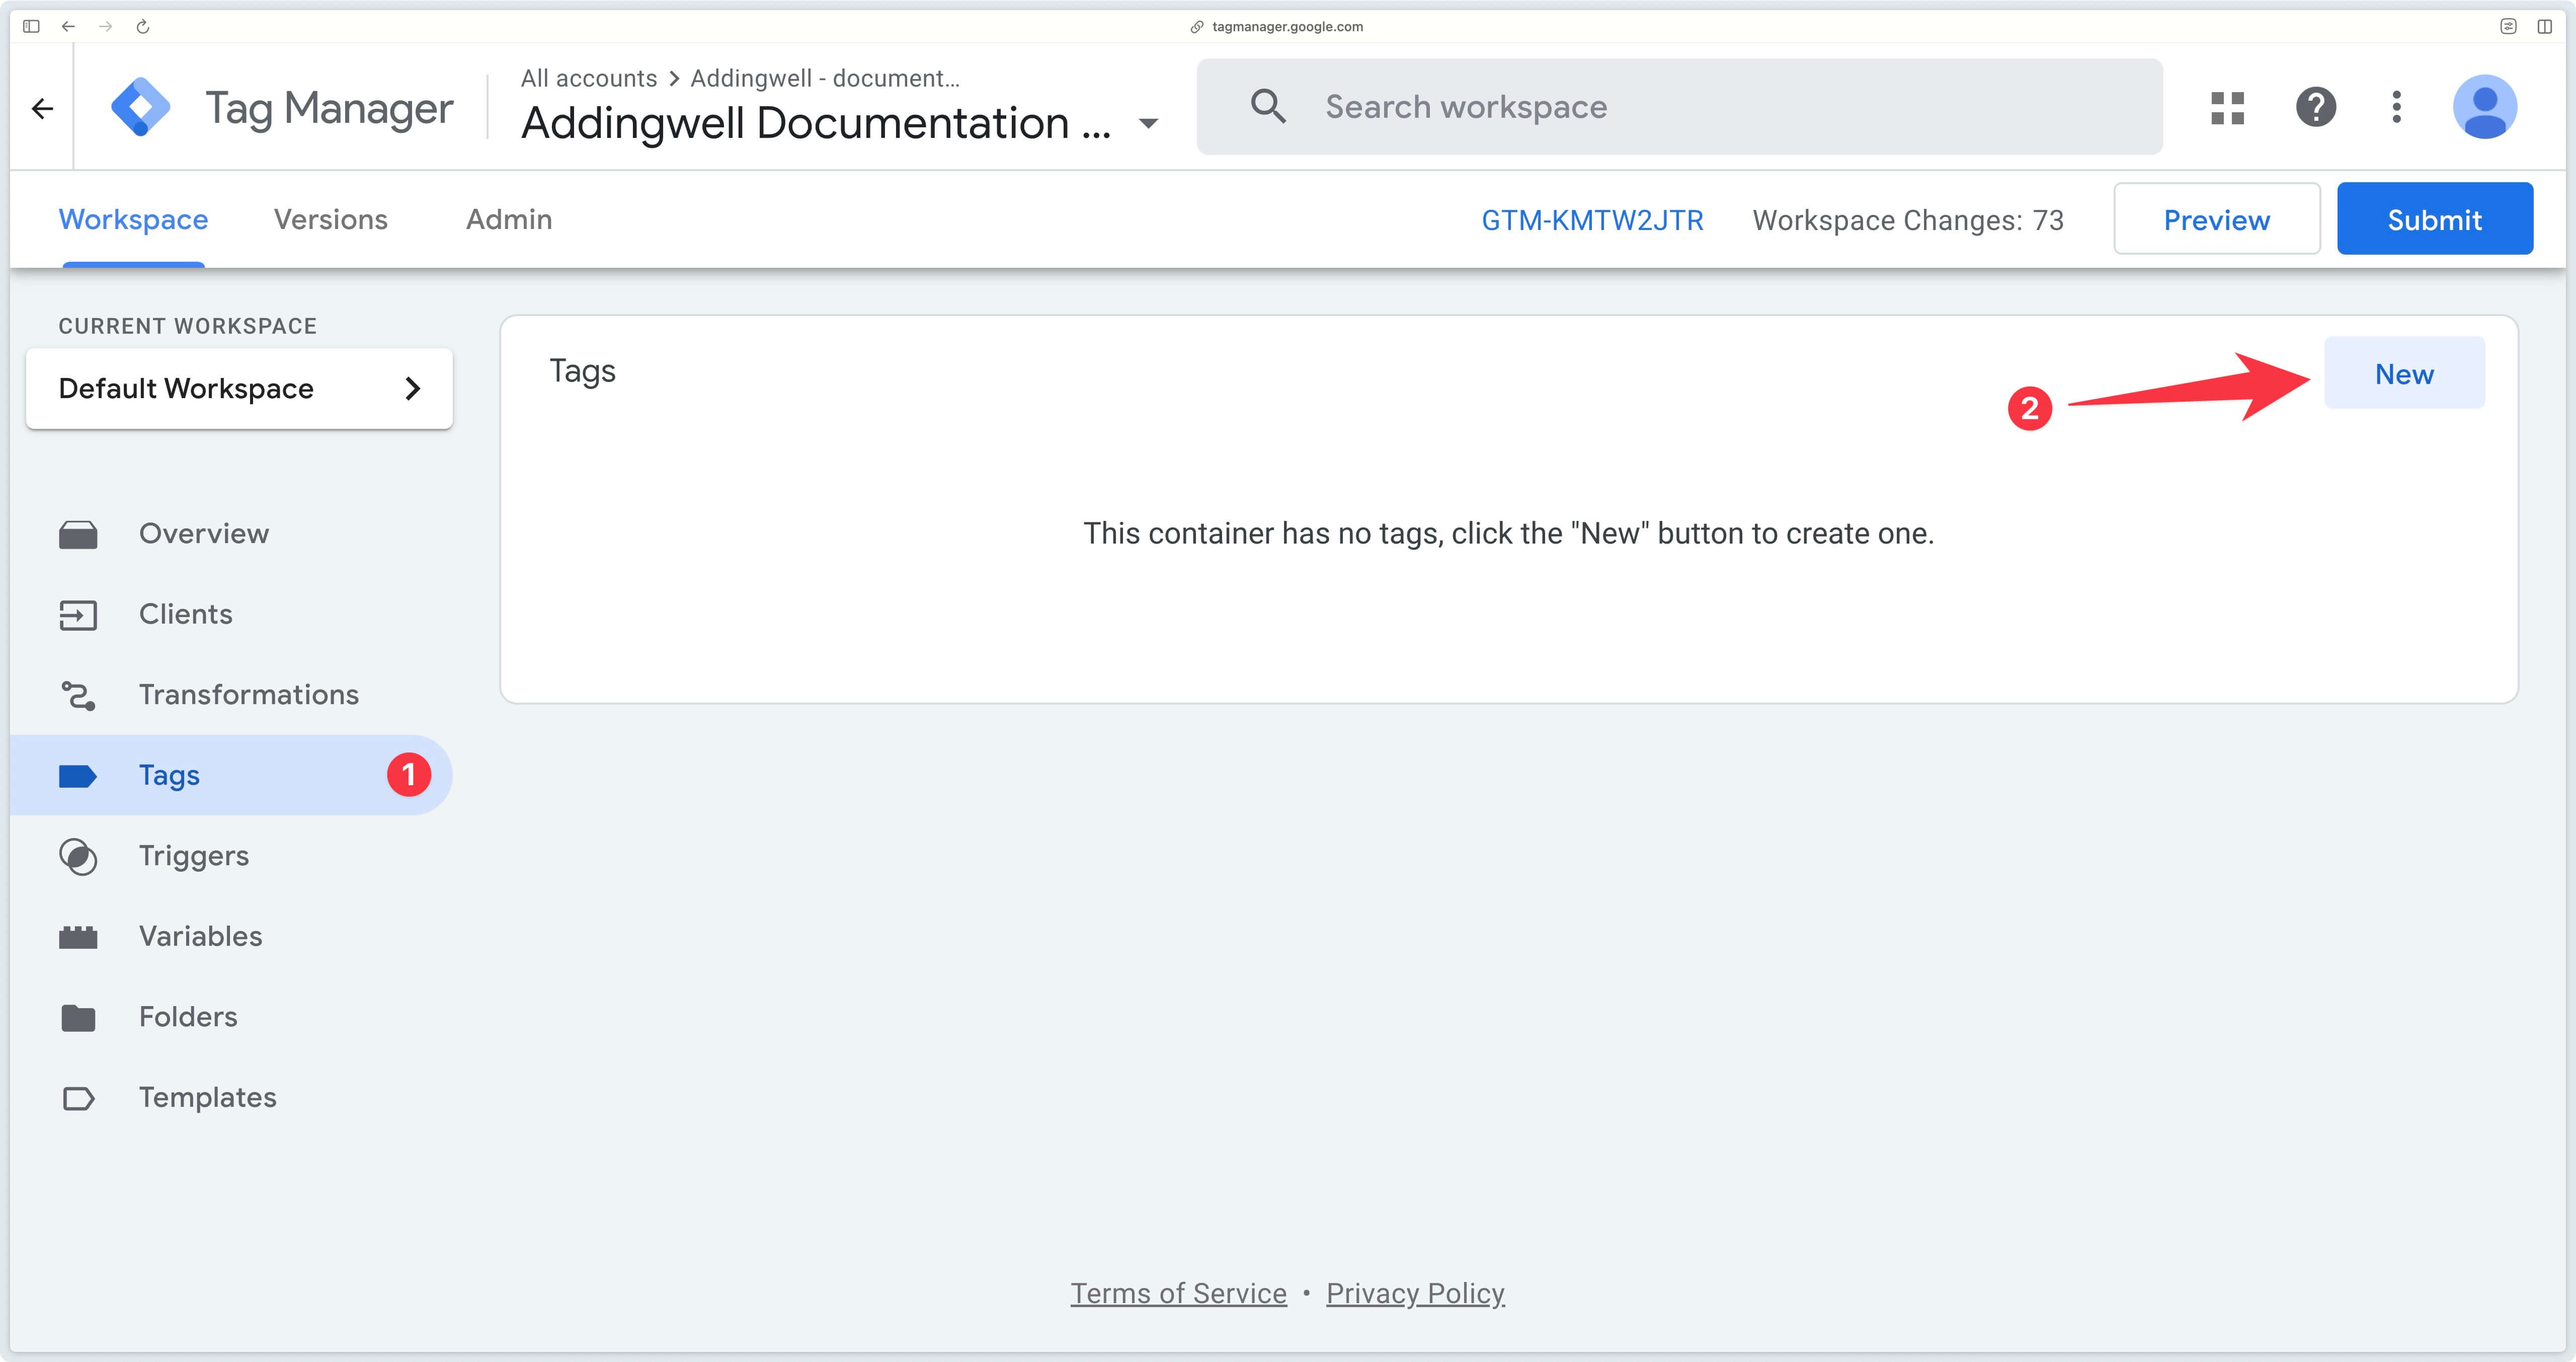2576x1362 pixels.
Task: Click the GTM-KMTW2JTR container ID link
Action: point(1592,220)
